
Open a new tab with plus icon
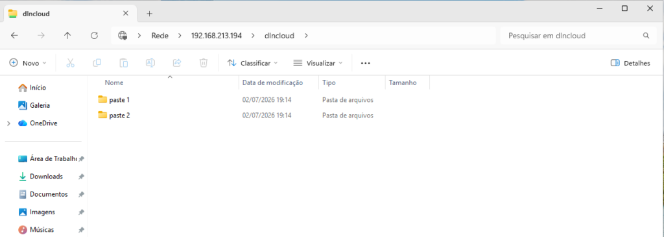(149, 14)
